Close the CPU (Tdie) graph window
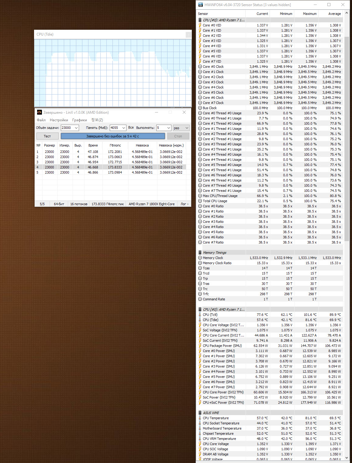The height and width of the screenshot is (463, 352). (x=188, y=35)
